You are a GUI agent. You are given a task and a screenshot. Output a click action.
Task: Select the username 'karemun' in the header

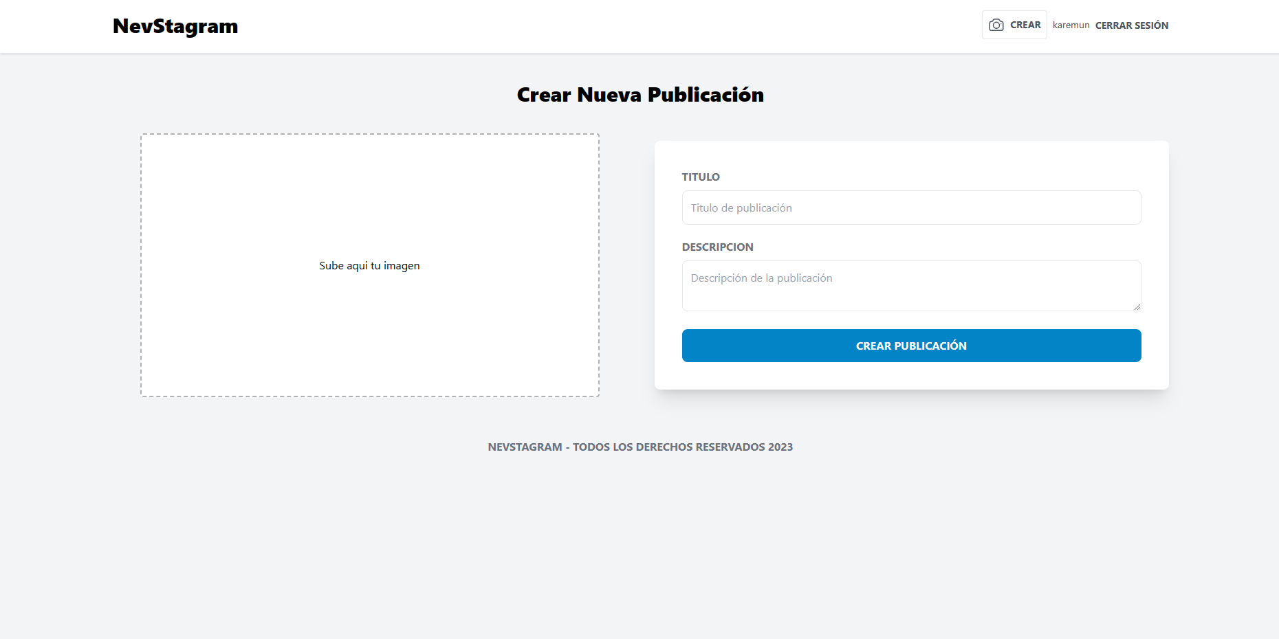[x=1071, y=25]
